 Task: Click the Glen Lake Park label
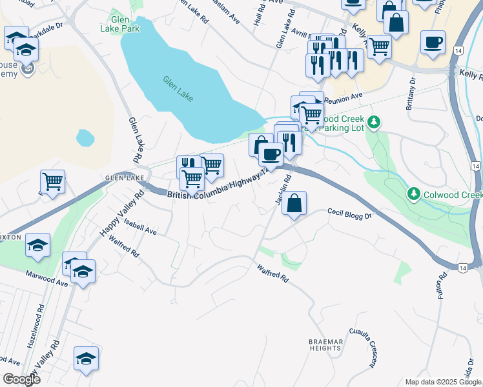pyautogui.click(x=120, y=24)
